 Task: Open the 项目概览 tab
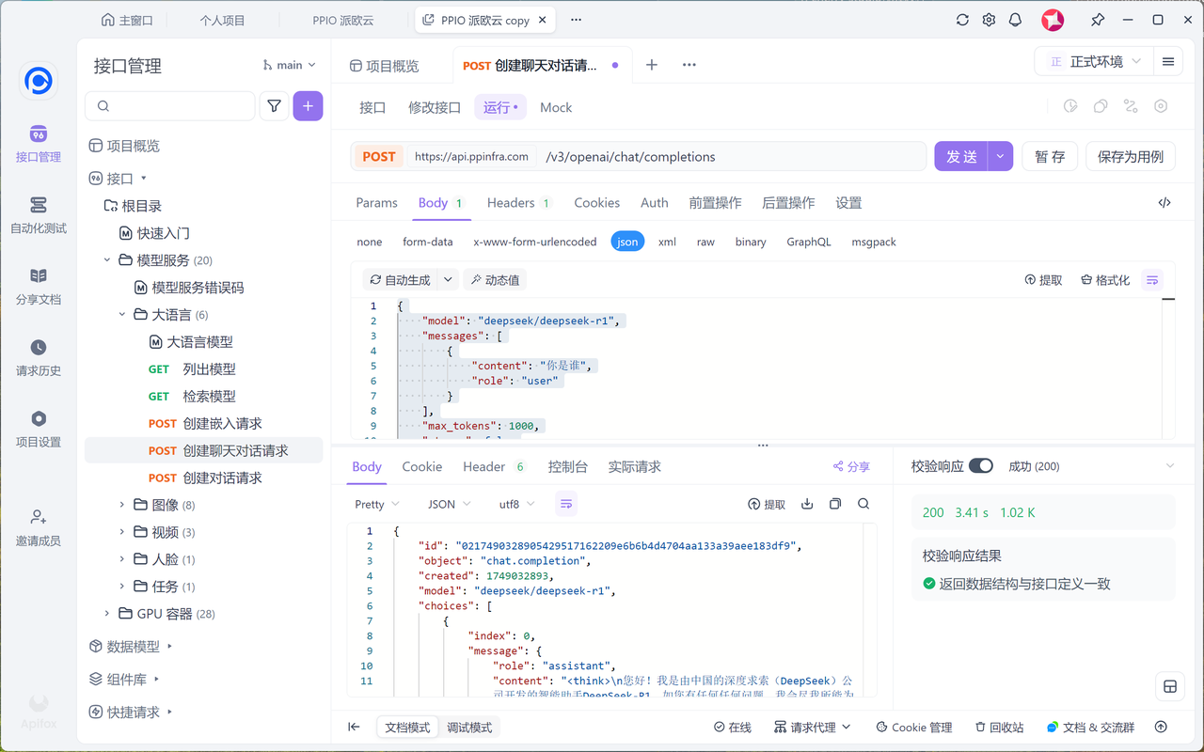[384, 65]
